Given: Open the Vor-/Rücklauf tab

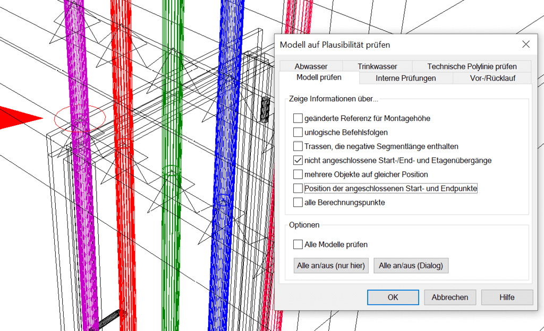Looking at the screenshot, I should pos(492,78).
